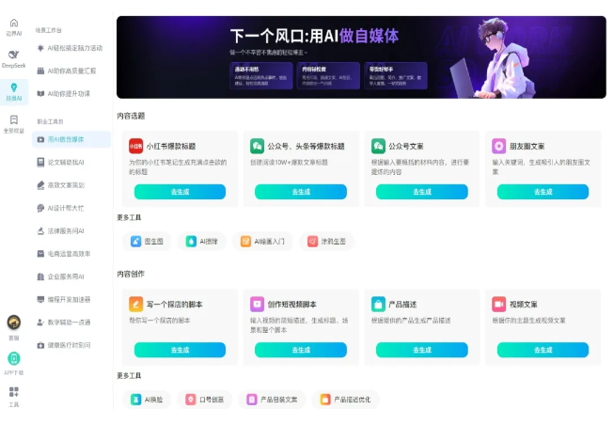The width and height of the screenshot is (614, 425).
Task: Select 高效文案策划 in the sidebar
Action: (x=71, y=185)
